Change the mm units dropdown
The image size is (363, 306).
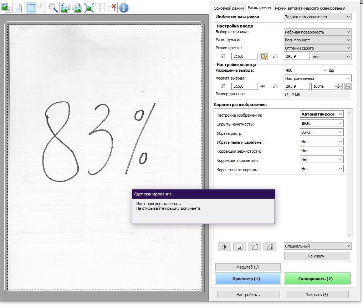pos(331,56)
